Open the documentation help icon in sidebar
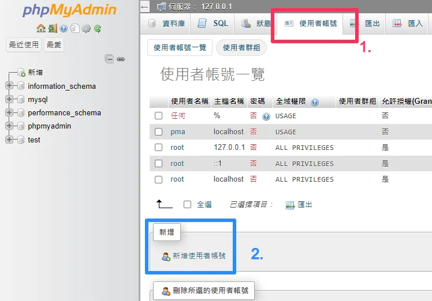Viewport: 432px width, 301px height. [x=64, y=28]
